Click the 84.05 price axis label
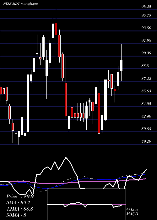Viewport: 157px width, 220px height. [x=146, y=103]
